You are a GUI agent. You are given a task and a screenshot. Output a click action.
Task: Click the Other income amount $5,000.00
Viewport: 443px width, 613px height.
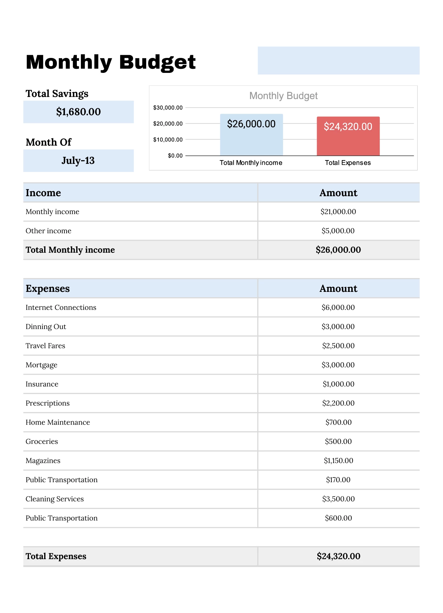[338, 231]
